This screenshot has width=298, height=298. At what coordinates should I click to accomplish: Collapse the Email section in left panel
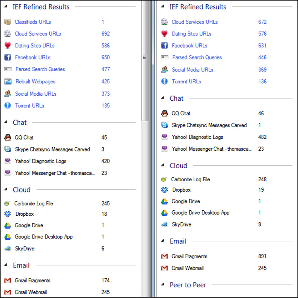tap(6, 265)
